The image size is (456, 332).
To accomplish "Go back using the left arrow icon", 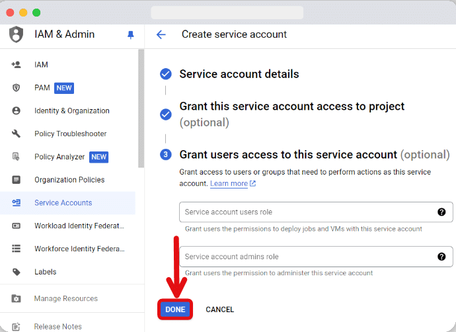I will (x=161, y=34).
